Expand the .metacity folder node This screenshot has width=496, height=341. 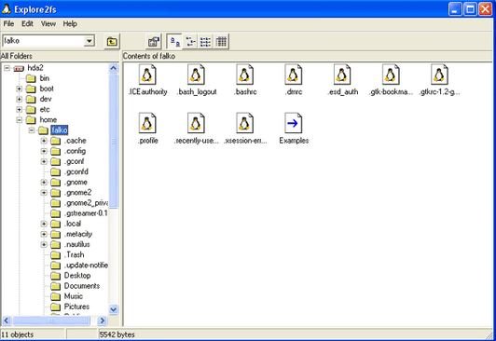(44, 234)
